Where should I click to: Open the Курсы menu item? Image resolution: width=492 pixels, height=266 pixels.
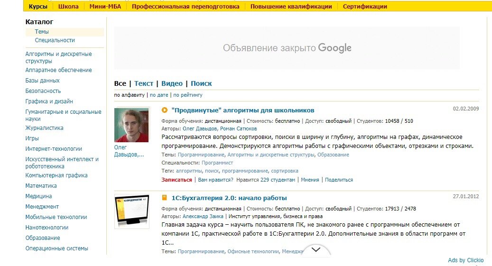[38, 6]
